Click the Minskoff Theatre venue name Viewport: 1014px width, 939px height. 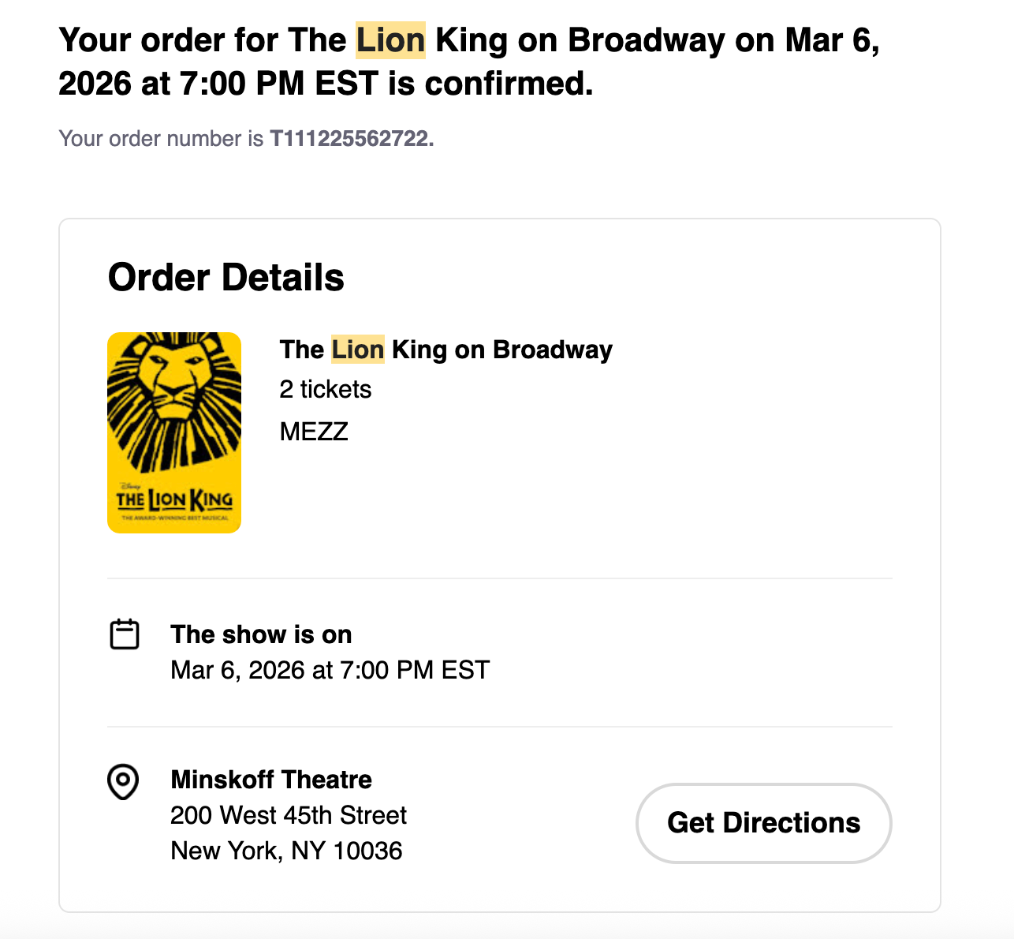click(270, 780)
